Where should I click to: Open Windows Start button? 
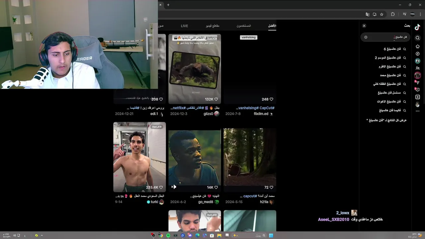[x=271, y=235]
